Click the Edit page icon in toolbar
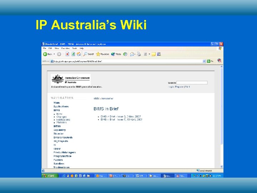 point(145,54)
